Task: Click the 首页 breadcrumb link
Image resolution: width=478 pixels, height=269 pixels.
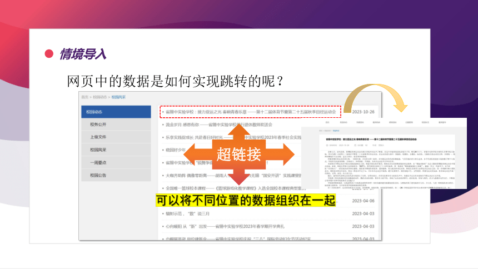Action: pos(84,97)
